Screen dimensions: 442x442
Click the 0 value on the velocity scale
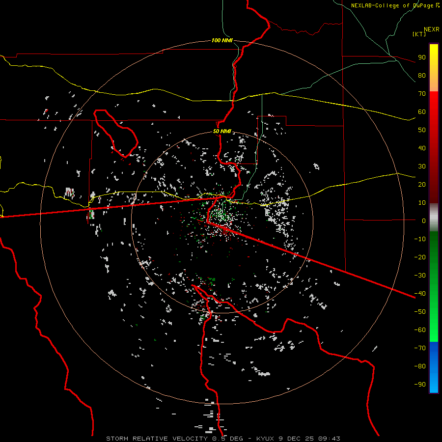[x=424, y=221]
